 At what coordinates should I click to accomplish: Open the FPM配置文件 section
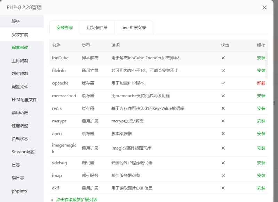point(22,100)
